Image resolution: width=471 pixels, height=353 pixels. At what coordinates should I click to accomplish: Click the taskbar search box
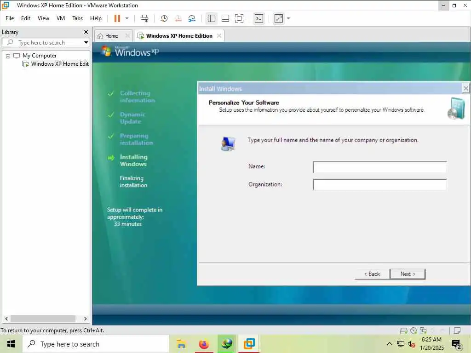click(96, 344)
